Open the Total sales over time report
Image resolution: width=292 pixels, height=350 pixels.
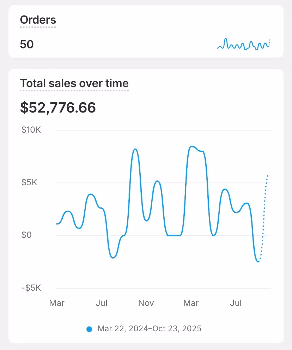coord(74,84)
